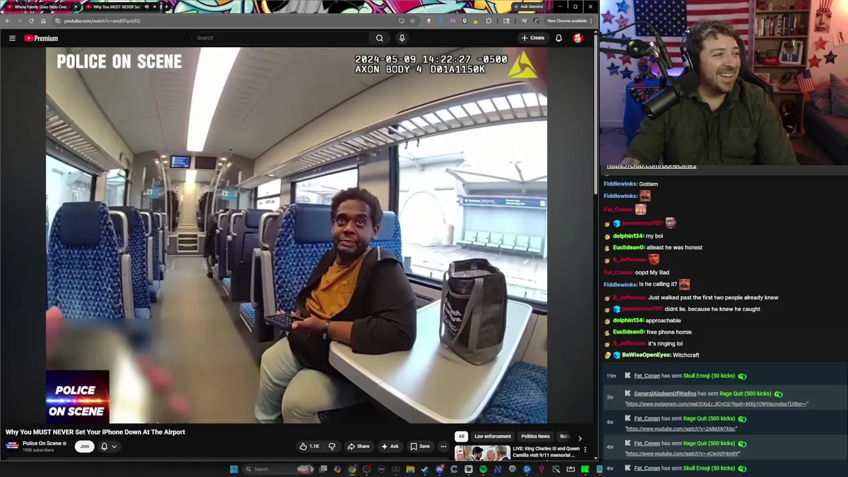
Task: Open a new browser tab
Action: [x=166, y=7]
